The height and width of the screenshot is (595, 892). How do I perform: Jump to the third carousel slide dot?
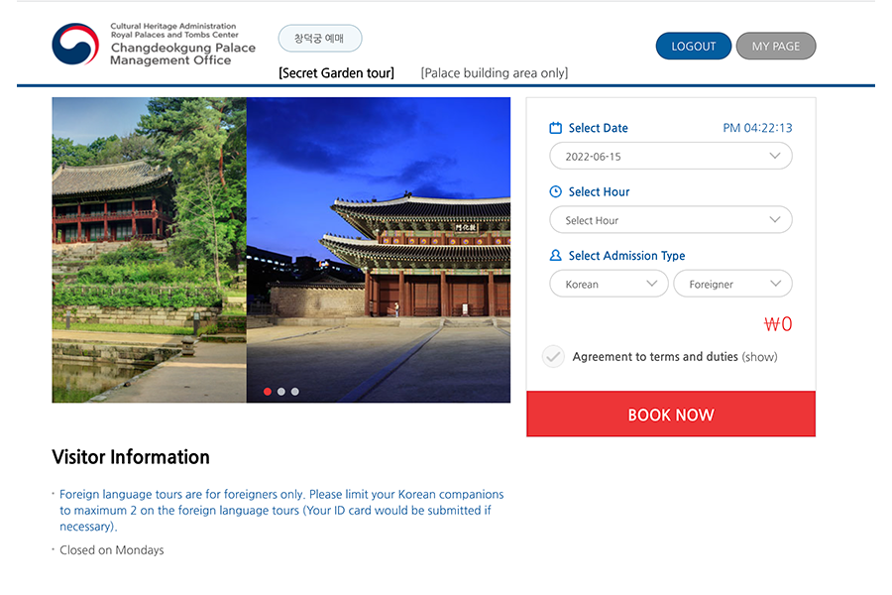coord(294,392)
